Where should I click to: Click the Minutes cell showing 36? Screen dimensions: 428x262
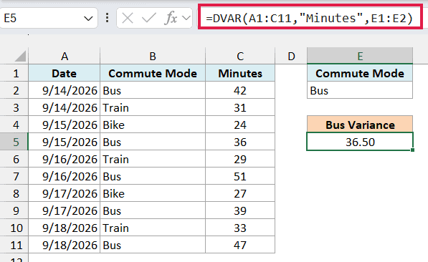(240, 142)
